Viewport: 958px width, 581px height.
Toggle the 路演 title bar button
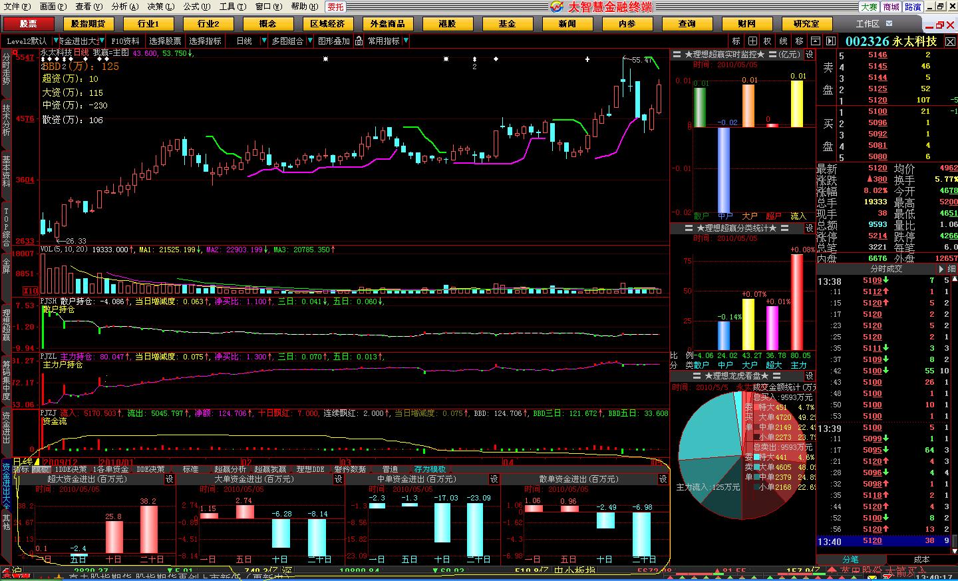coord(913,7)
